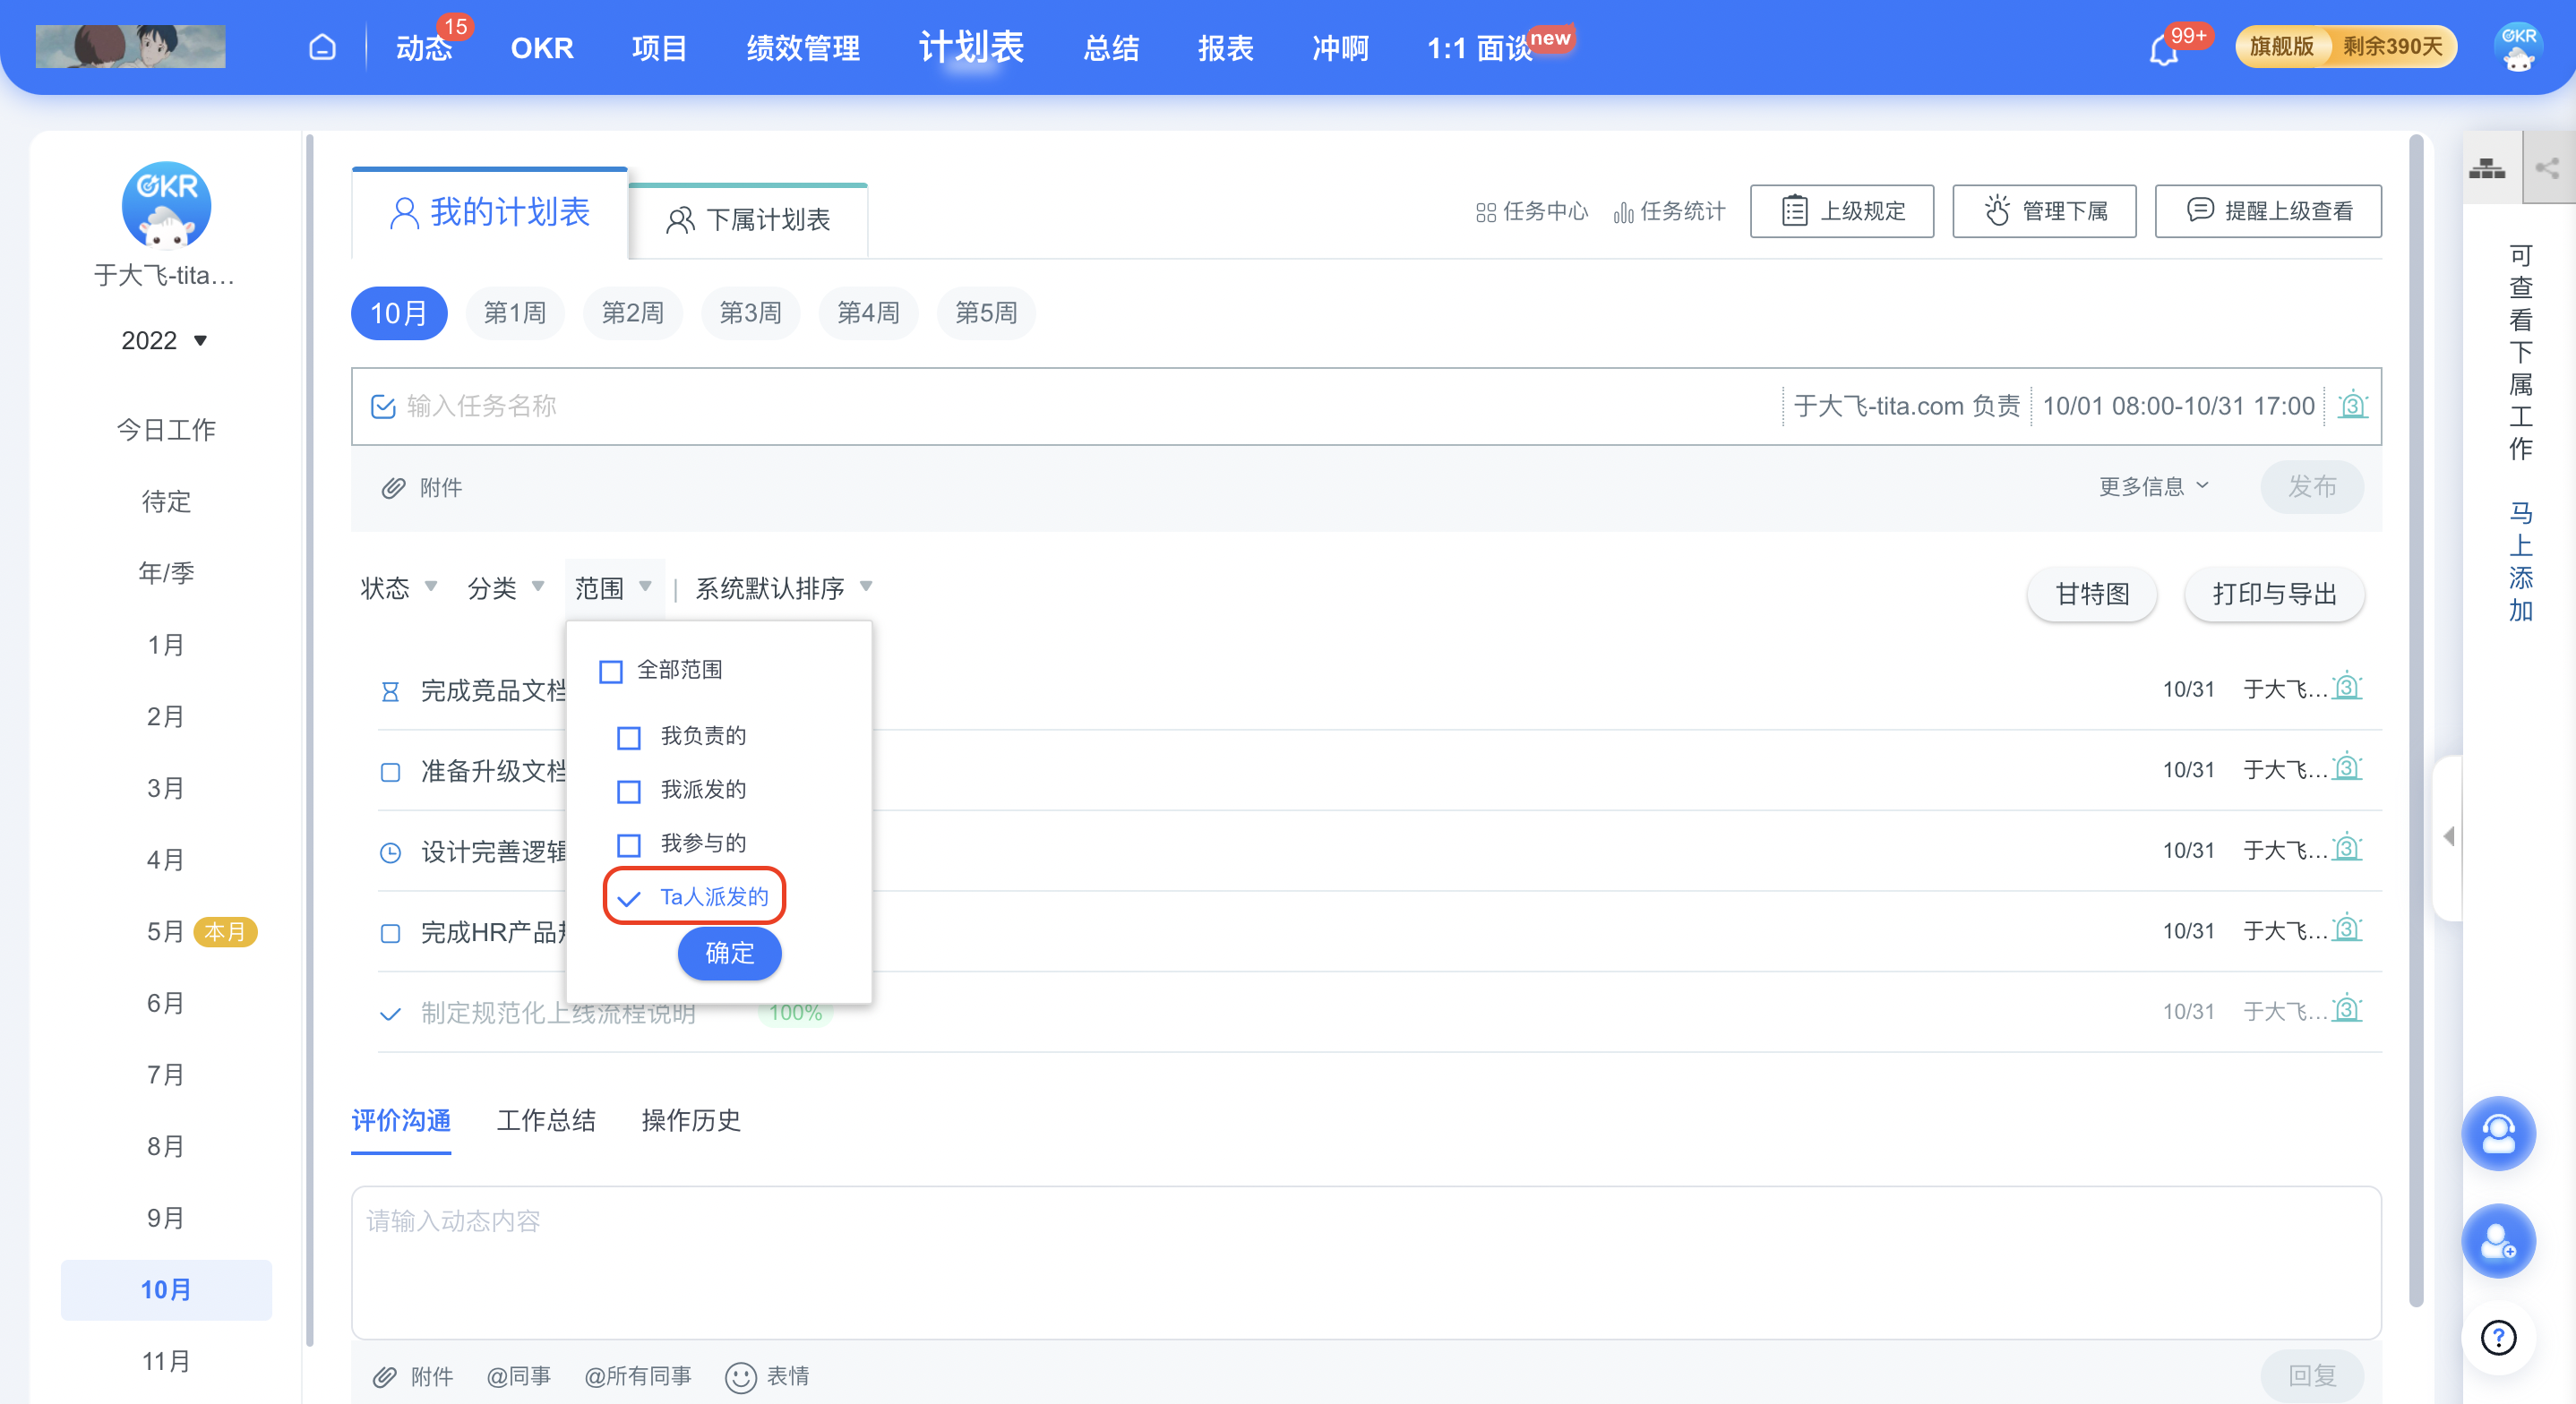Open the 2022 year dropdown
Viewport: 2576px width, 1404px height.
(x=164, y=340)
